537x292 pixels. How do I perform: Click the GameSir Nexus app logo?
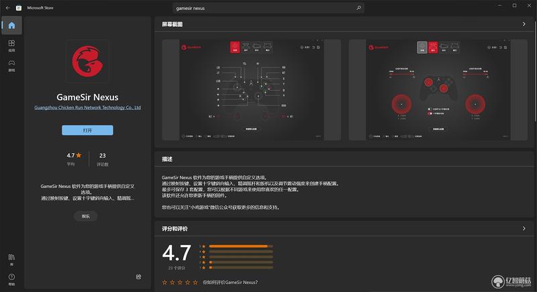(87, 61)
